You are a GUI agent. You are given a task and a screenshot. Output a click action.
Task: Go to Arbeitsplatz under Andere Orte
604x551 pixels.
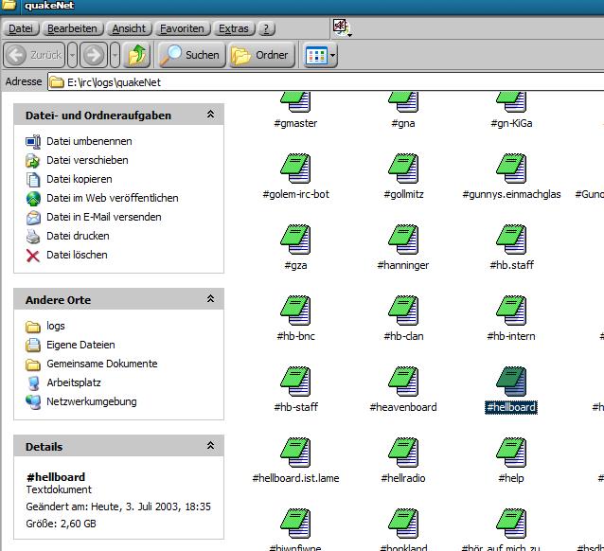pos(73,382)
